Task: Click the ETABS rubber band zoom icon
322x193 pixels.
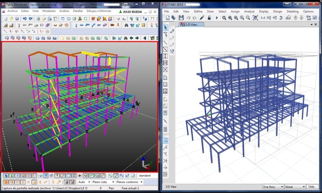Action: (224, 18)
